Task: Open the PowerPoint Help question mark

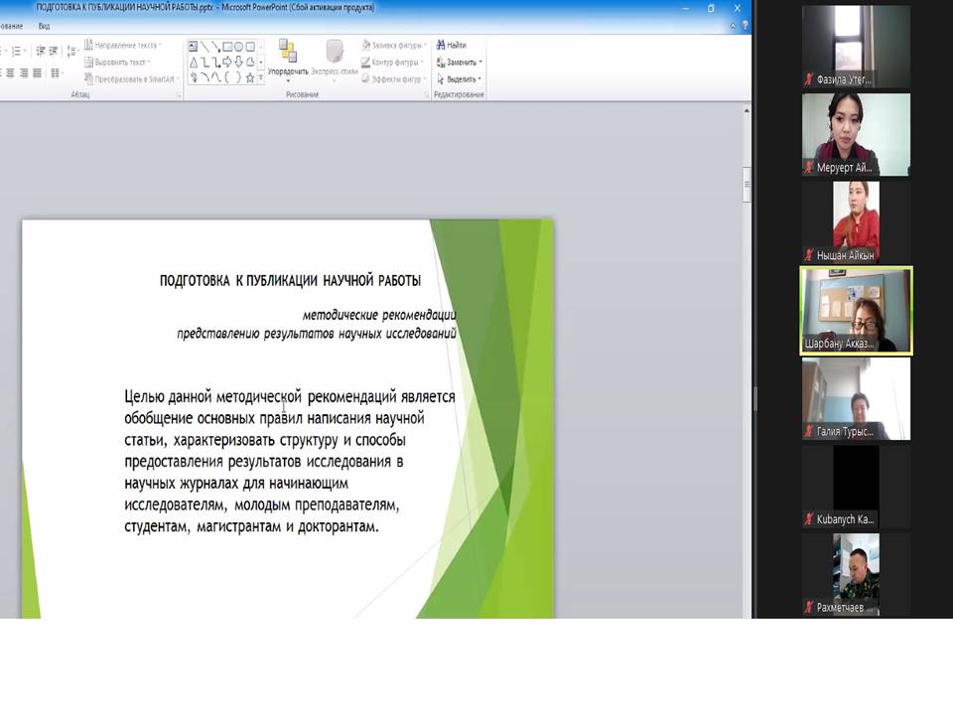Action: tap(744, 26)
